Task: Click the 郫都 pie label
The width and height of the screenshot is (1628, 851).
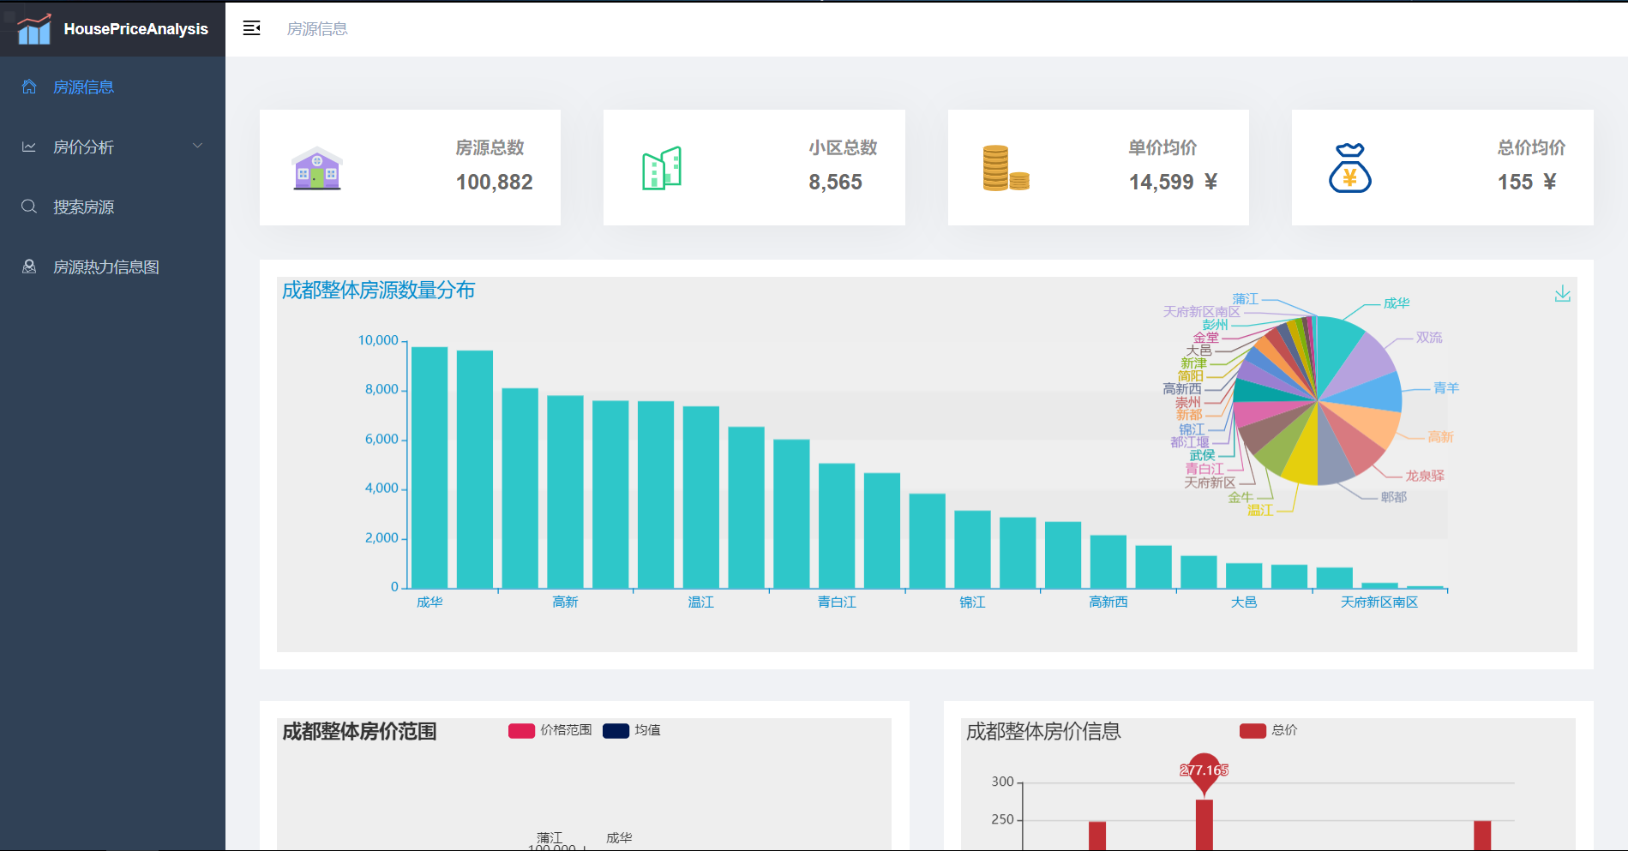Action: [1394, 497]
